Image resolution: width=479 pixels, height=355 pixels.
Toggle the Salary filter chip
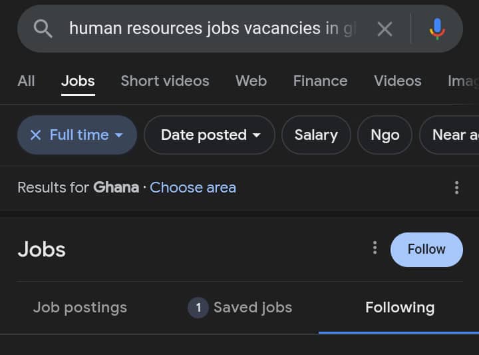click(316, 135)
